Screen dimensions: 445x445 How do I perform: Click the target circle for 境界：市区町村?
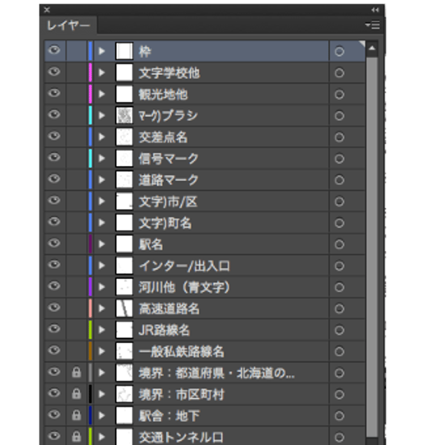tap(340, 395)
